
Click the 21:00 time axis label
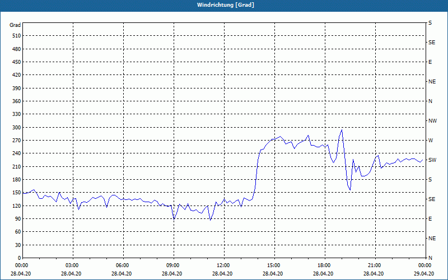coord(375,265)
